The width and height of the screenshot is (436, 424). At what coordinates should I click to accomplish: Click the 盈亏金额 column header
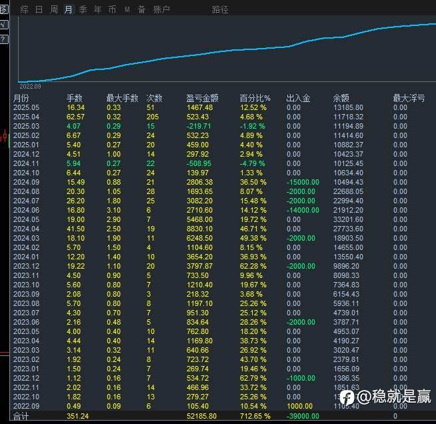[202, 98]
